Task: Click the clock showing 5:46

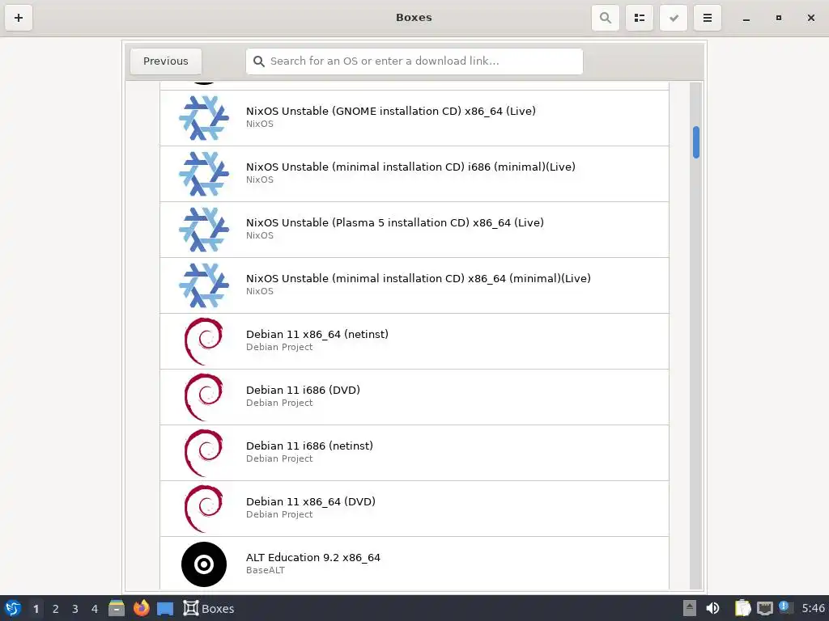Action: coord(813,608)
